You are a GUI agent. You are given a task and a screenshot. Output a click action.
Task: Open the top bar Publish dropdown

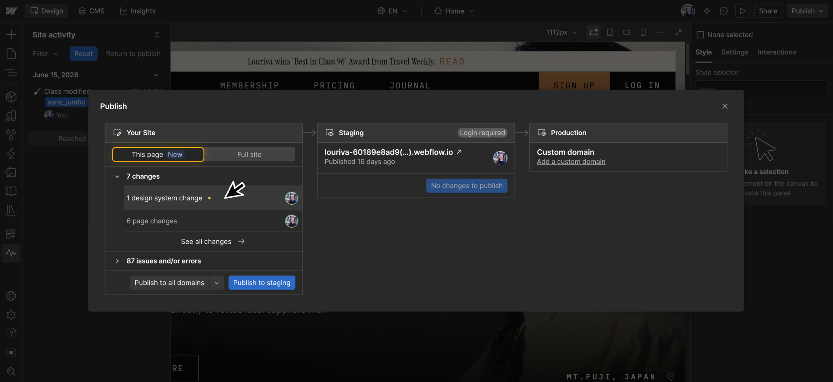807,11
